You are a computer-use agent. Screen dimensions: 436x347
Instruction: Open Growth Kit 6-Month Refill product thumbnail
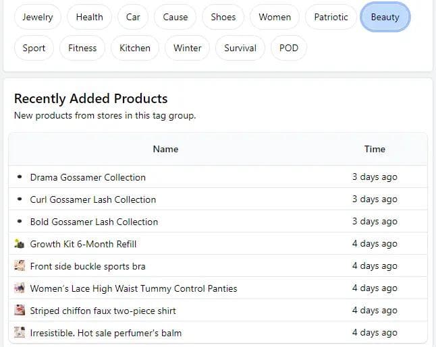(20, 244)
